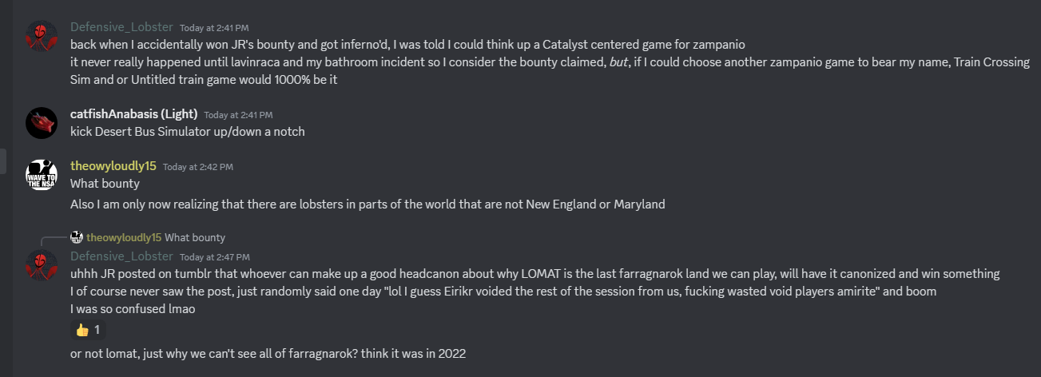Click the 'Wave to the NSA' avatar
Viewport: 1041px width, 377px height.
tap(41, 174)
